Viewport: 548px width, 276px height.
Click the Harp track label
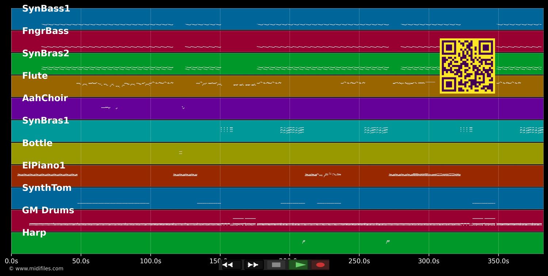pos(34,233)
